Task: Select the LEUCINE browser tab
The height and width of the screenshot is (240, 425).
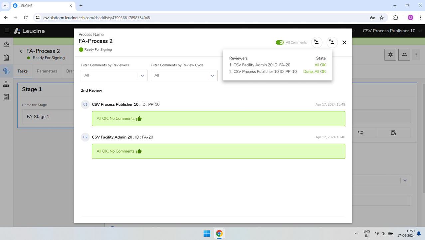Action: click(x=43, y=6)
